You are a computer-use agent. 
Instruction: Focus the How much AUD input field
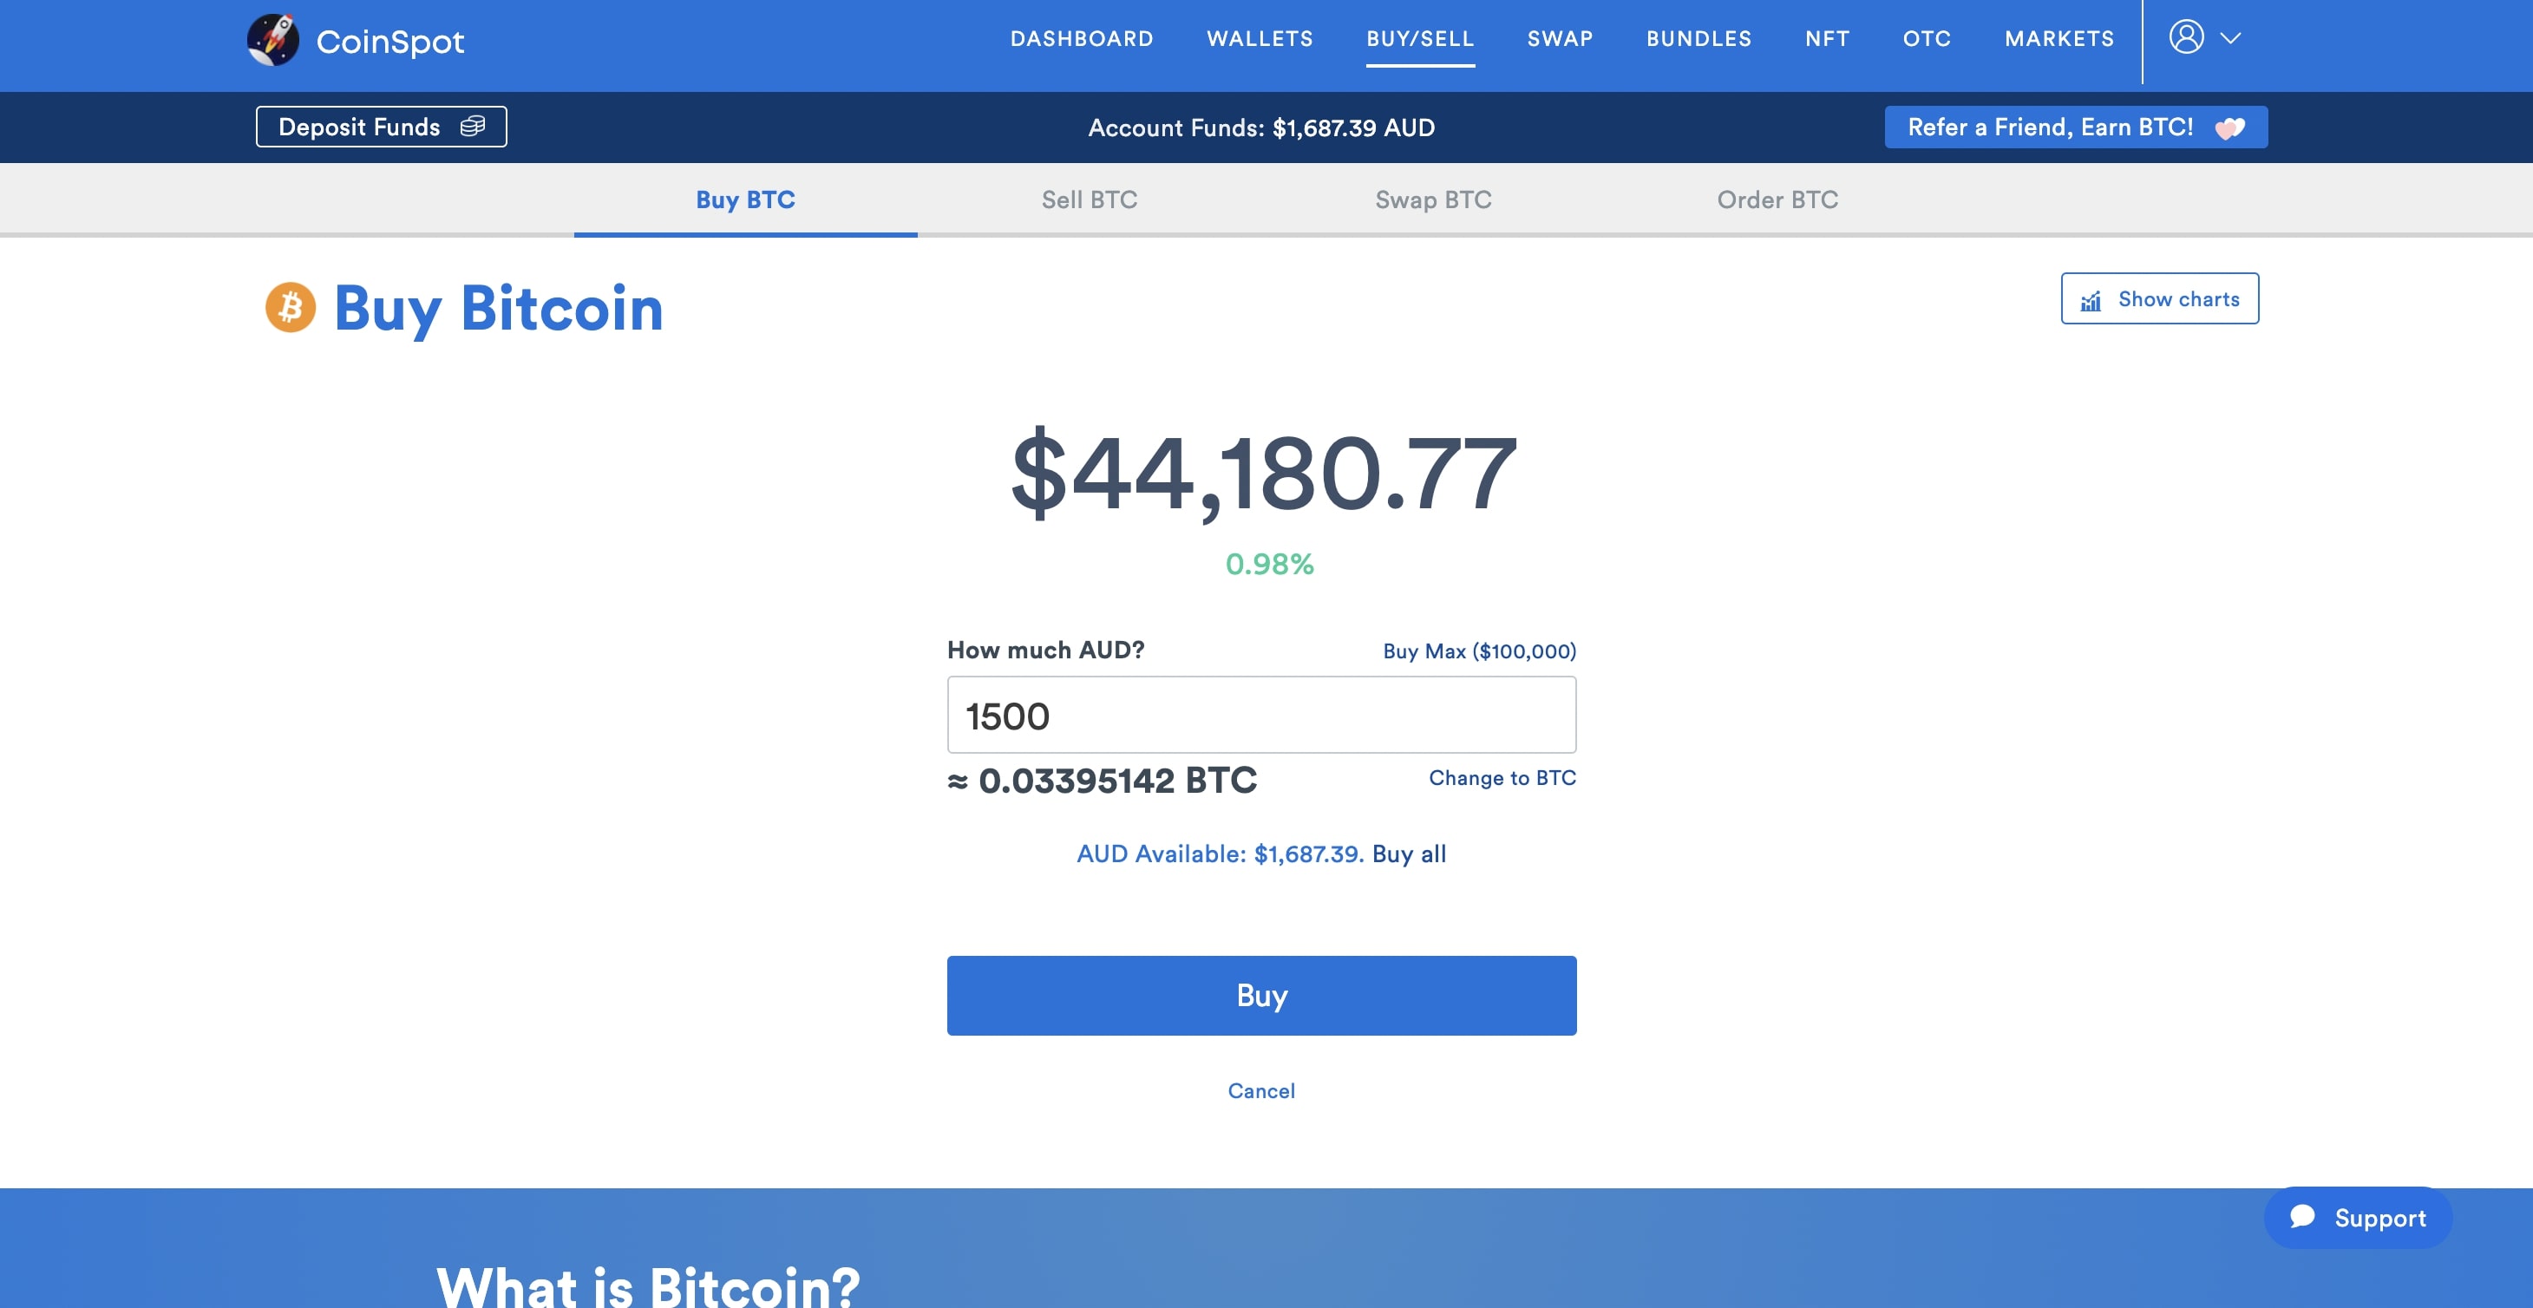pyautogui.click(x=1261, y=715)
